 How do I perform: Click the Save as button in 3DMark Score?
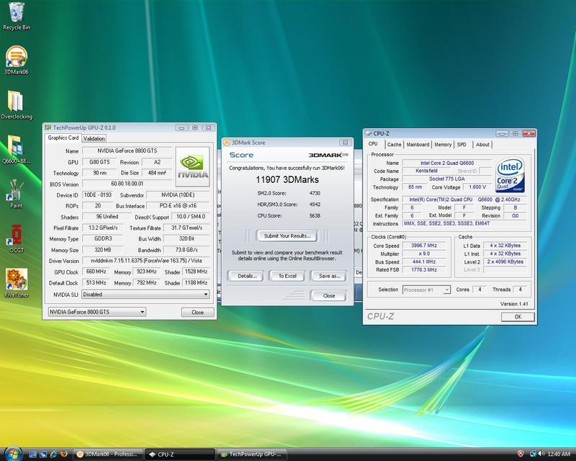tap(329, 276)
